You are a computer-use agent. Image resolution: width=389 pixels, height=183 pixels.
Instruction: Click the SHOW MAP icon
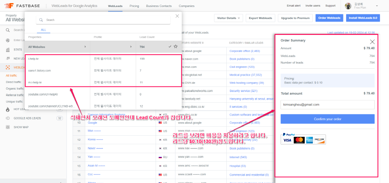point(8,127)
